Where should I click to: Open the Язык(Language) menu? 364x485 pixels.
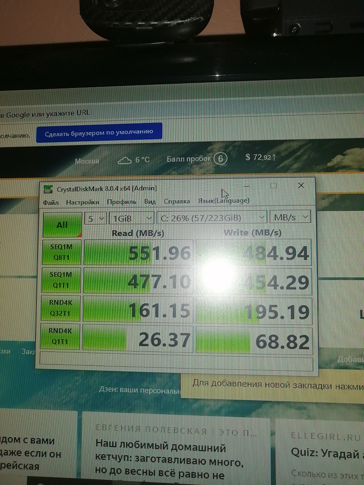click(x=223, y=201)
